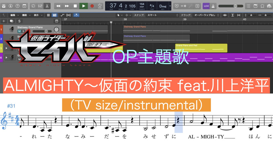Click the tempo value 154

click(x=142, y=4)
